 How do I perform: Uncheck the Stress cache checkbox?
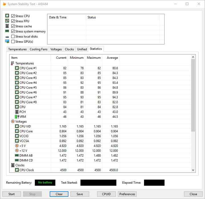[13, 26]
